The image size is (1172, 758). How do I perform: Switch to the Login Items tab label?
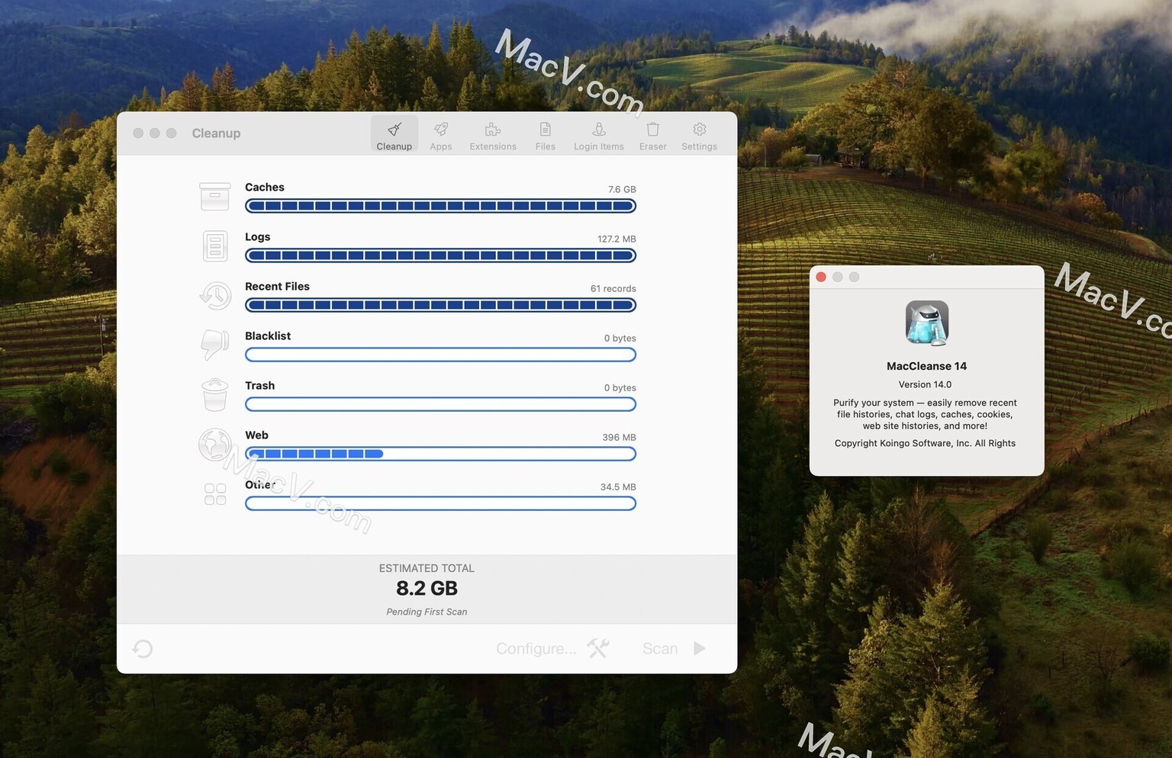point(599,146)
